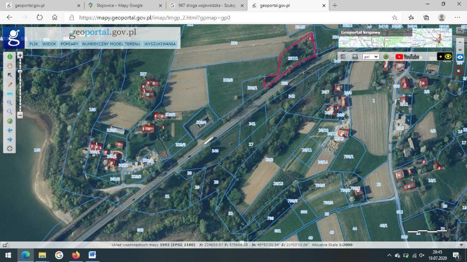467x262 pixels.
Task: Toggle the blue eye visibility button
Action: pyautogui.click(x=460, y=57)
